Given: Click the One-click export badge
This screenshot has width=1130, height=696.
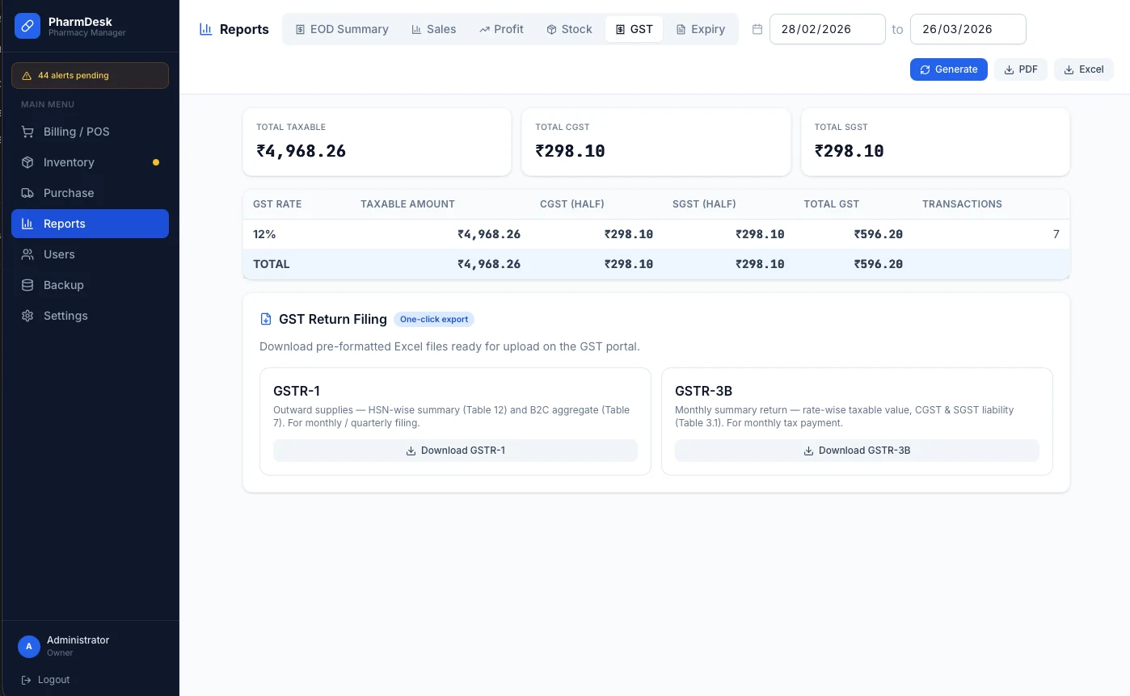Looking at the screenshot, I should coord(434,319).
